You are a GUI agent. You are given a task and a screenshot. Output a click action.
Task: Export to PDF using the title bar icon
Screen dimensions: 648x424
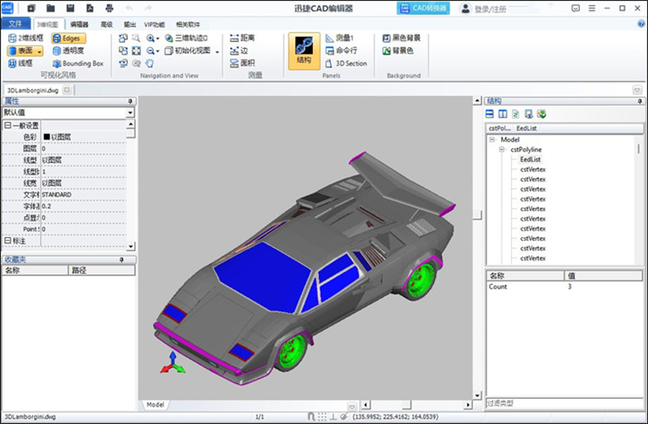90,8
